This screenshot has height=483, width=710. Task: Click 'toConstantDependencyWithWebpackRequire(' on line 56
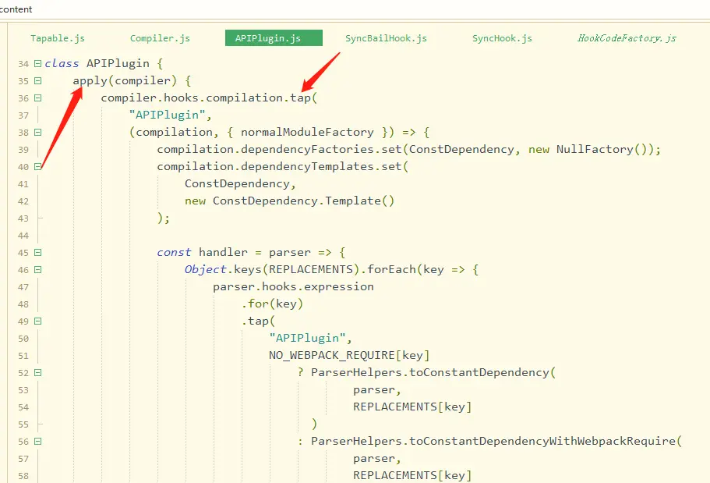pyautogui.click(x=546, y=442)
